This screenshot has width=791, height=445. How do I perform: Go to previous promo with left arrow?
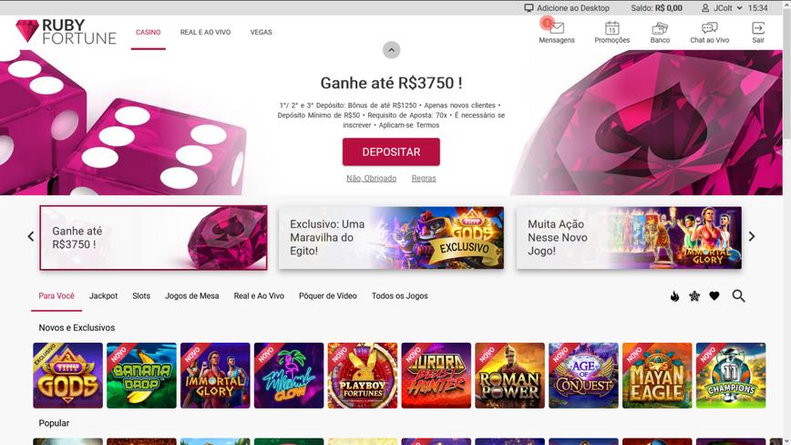click(31, 236)
